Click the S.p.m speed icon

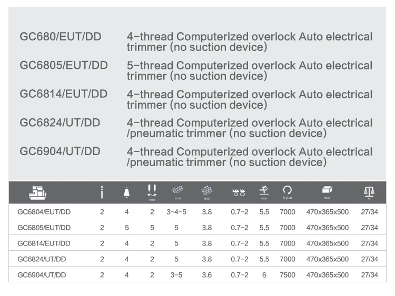coord(288,191)
